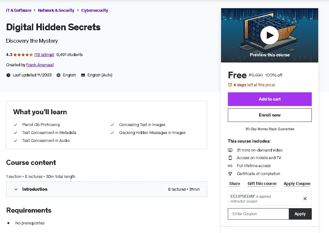329x233 pixels.
Task: Click 'Discovery the Mystery' subtitle
Action: tap(32, 41)
